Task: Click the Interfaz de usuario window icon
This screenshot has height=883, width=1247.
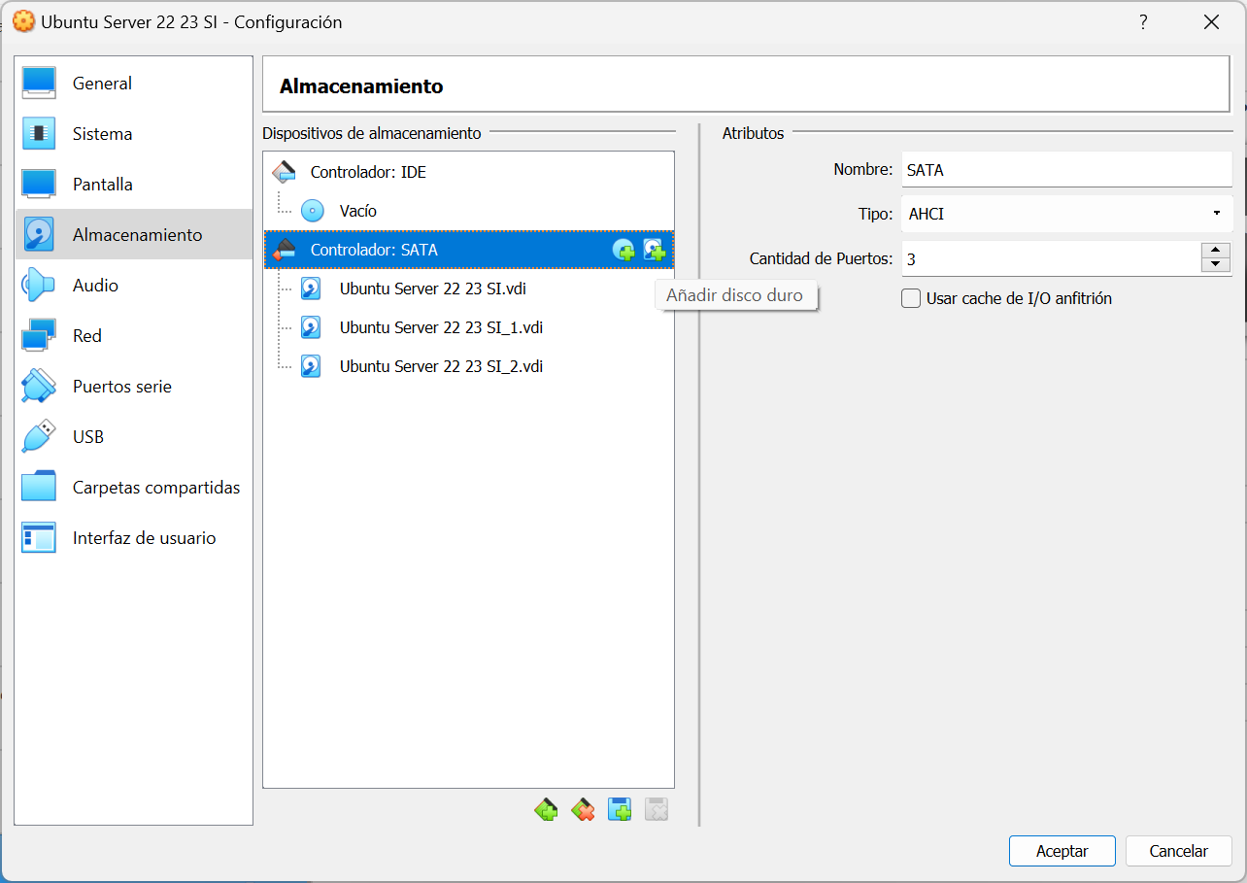Action: [39, 538]
